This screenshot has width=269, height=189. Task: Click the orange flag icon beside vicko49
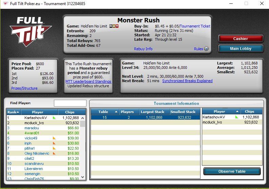(54, 138)
